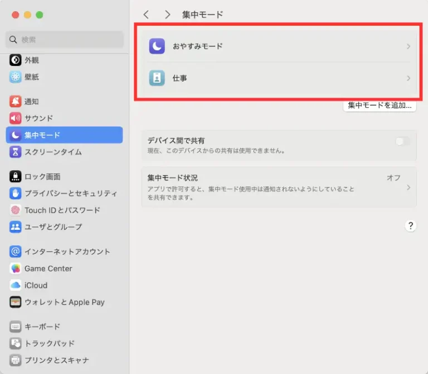Image resolution: width=428 pixels, height=374 pixels.
Task: Open the おやすみモード focus label
Action: (x=198, y=46)
